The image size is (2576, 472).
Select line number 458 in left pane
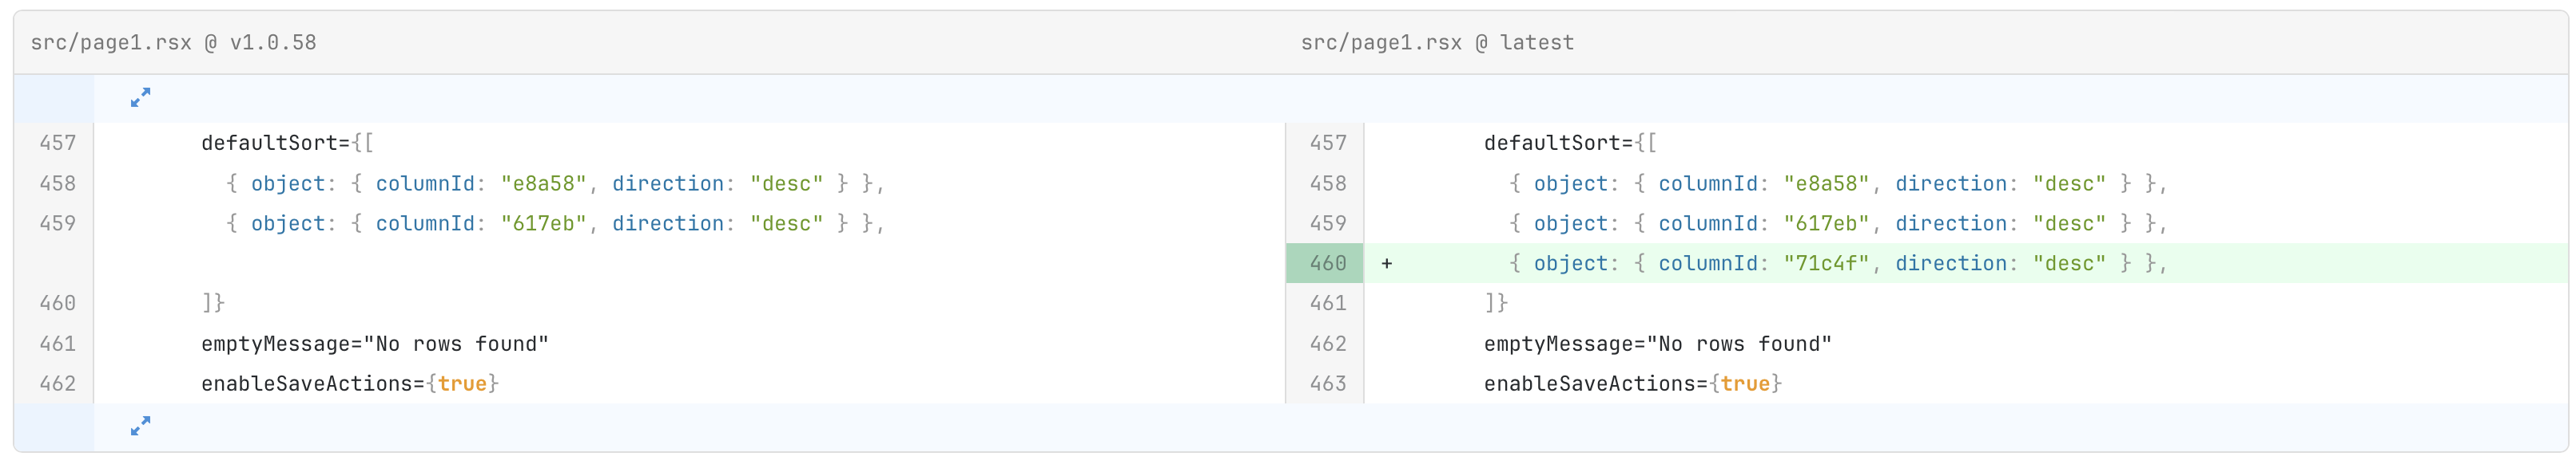click(57, 183)
